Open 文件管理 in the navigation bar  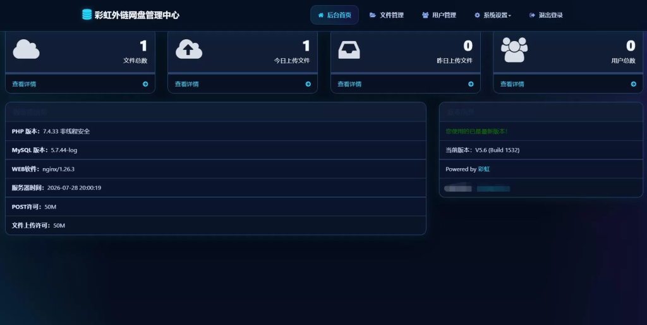click(x=387, y=15)
